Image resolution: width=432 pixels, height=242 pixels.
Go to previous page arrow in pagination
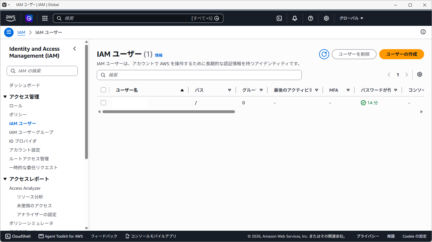pyautogui.click(x=389, y=75)
